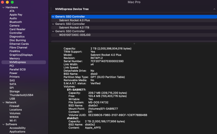Collapse the Hardware section in the sidebar
The width and height of the screenshot is (217, 134).
click(x=3, y=7)
